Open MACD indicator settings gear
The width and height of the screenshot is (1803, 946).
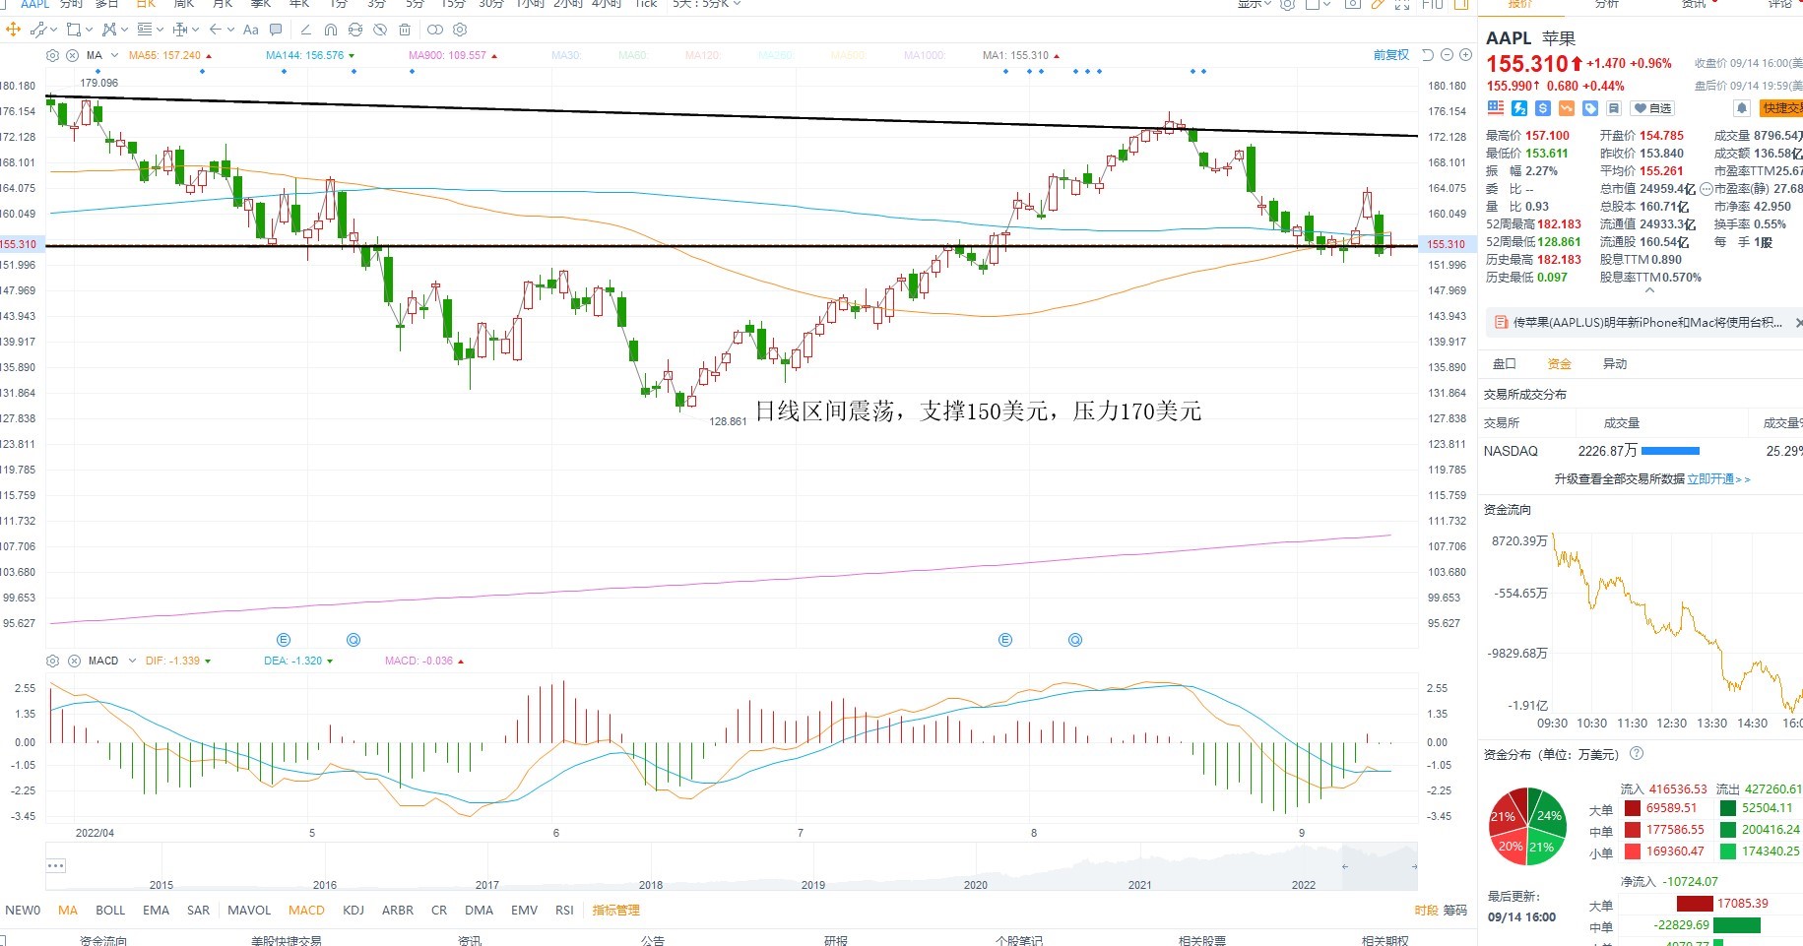(53, 661)
